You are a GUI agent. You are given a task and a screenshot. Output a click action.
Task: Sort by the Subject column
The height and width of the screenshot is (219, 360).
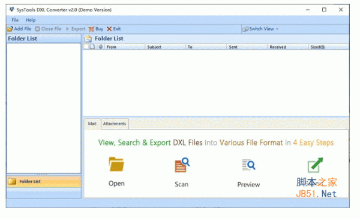pyautogui.click(x=166, y=47)
